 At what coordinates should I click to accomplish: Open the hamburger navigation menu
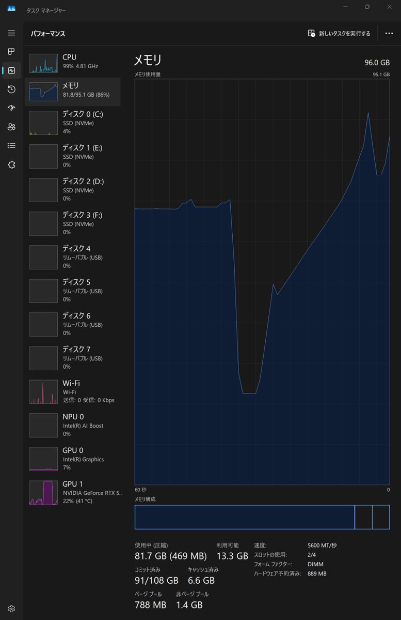[x=11, y=33]
